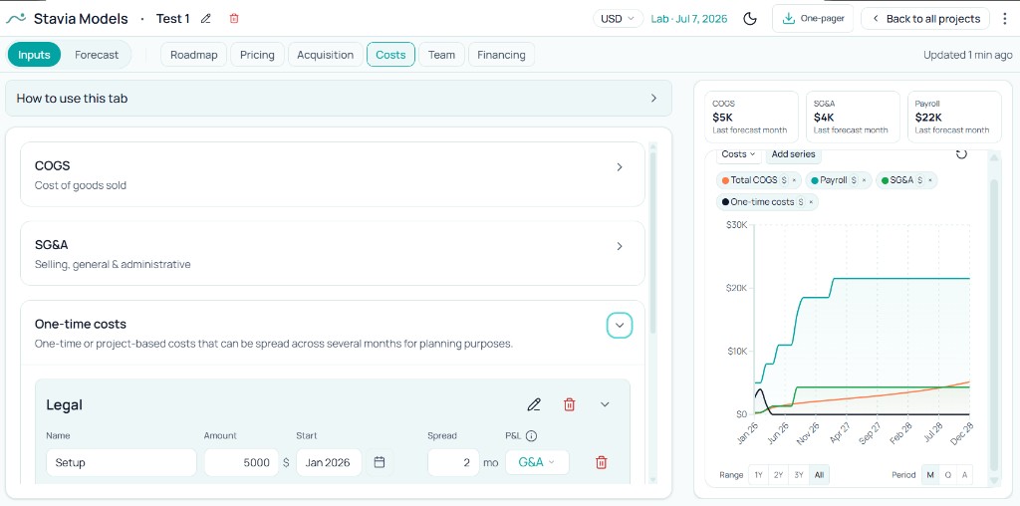
Task: Set chart period to monthly M
Action: [x=930, y=475]
